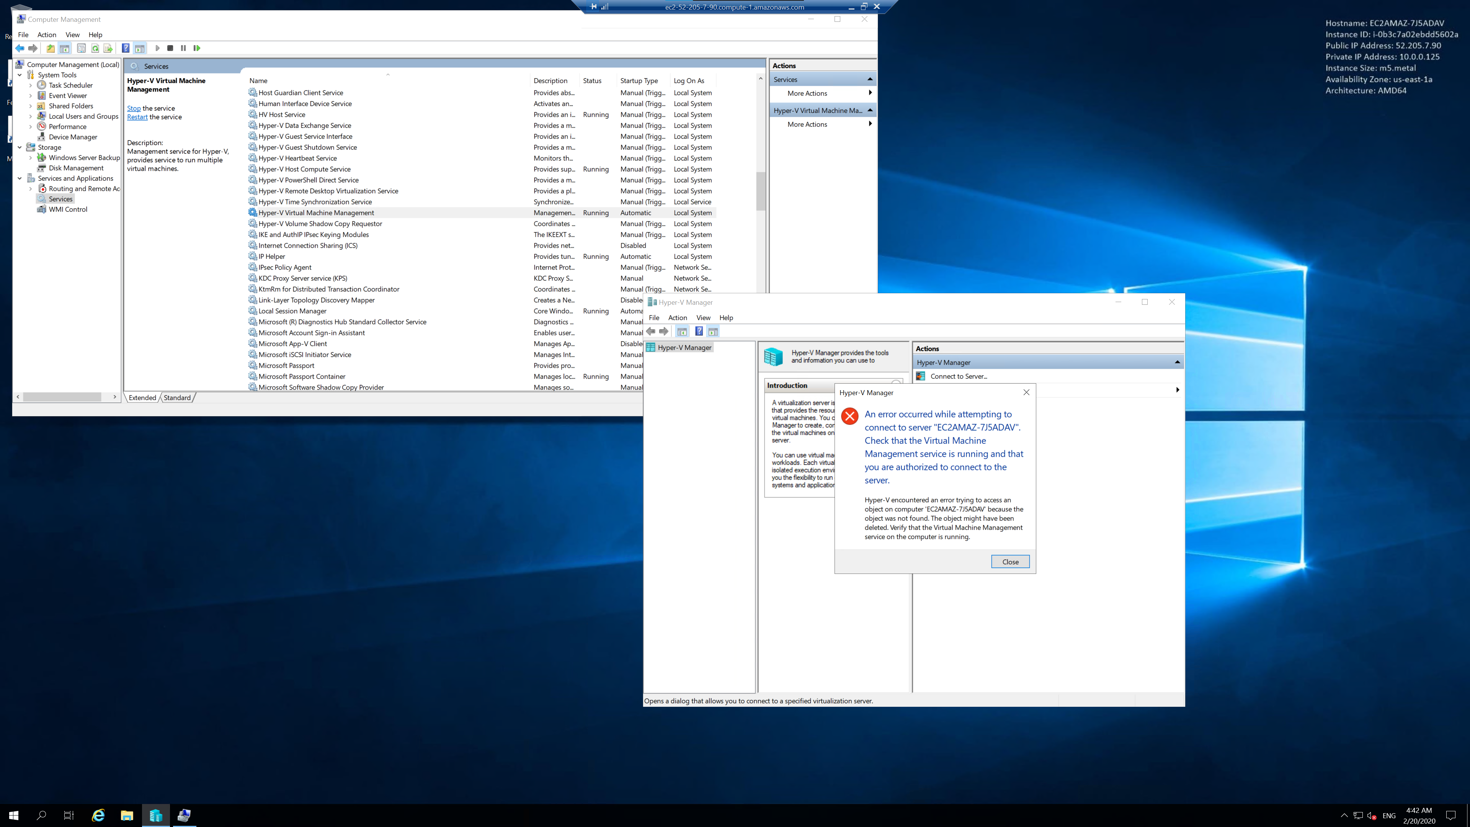This screenshot has width=1470, height=827.
Task: Collapse the System Tools tree node
Action: 20,75
